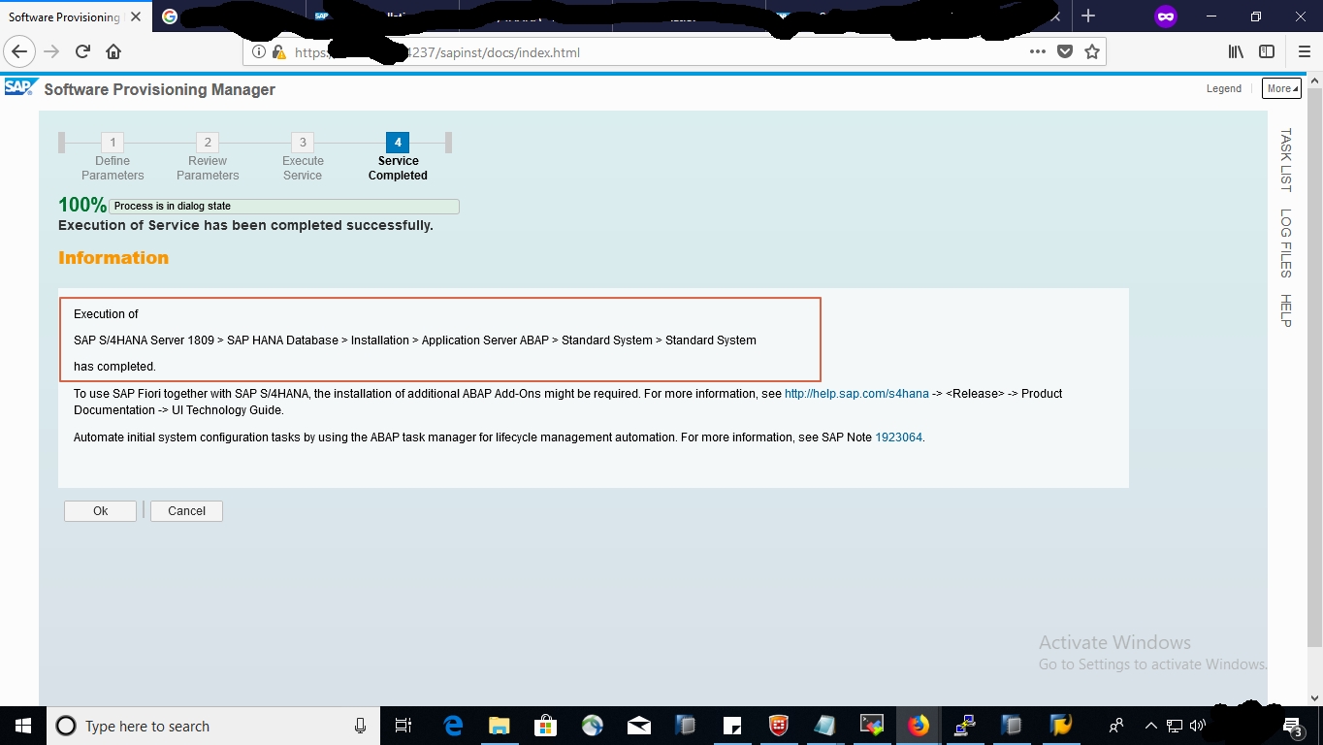Click the Ok button
Image resolution: width=1323 pixels, height=745 pixels.
point(100,511)
